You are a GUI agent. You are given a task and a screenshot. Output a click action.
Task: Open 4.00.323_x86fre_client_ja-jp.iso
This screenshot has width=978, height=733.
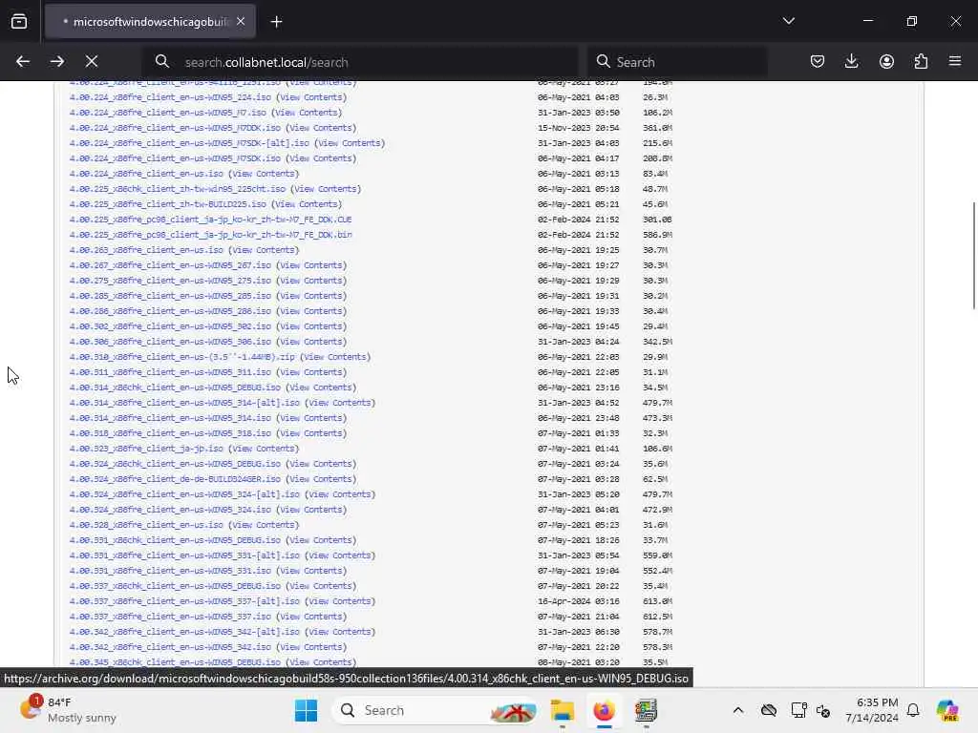coord(146,449)
